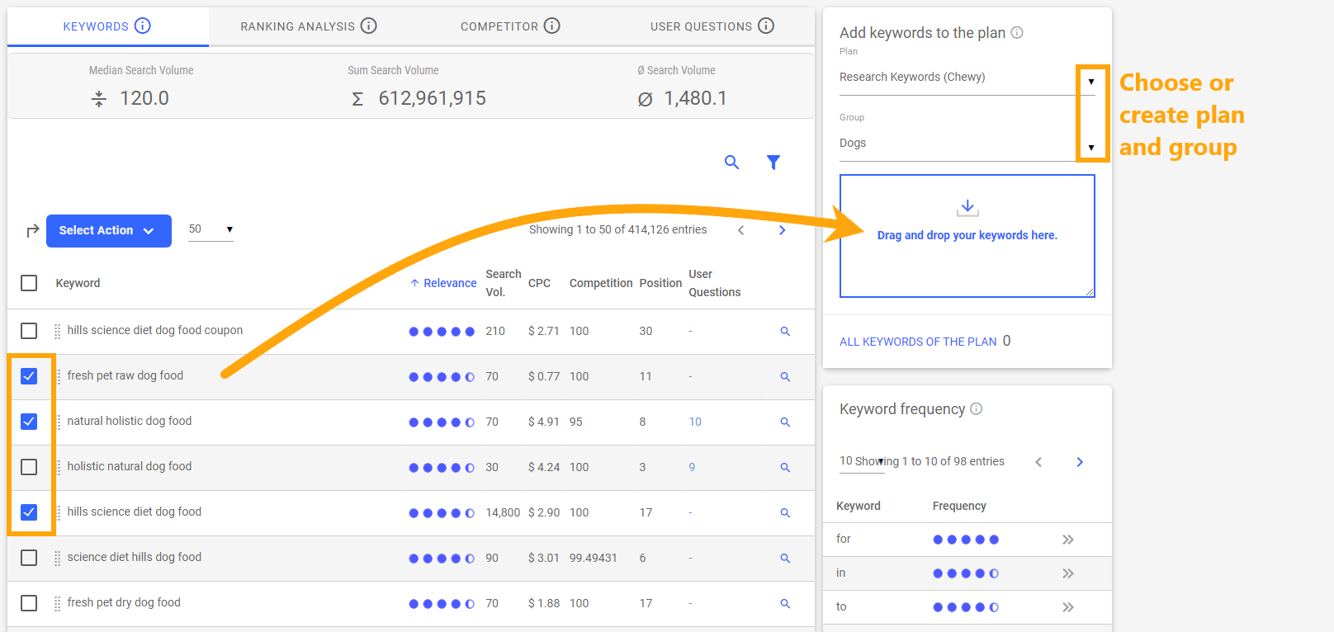Click the CPC value $ 4.91
Image resolution: width=1334 pixels, height=632 pixels.
544,422
